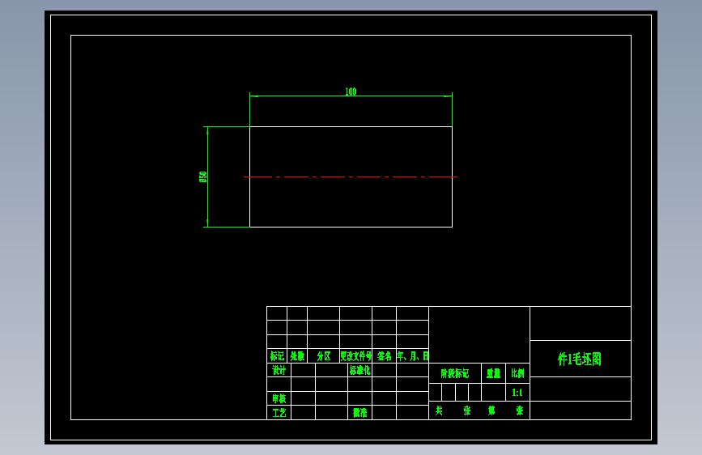Click the '100' length dimension text

pyautogui.click(x=351, y=91)
